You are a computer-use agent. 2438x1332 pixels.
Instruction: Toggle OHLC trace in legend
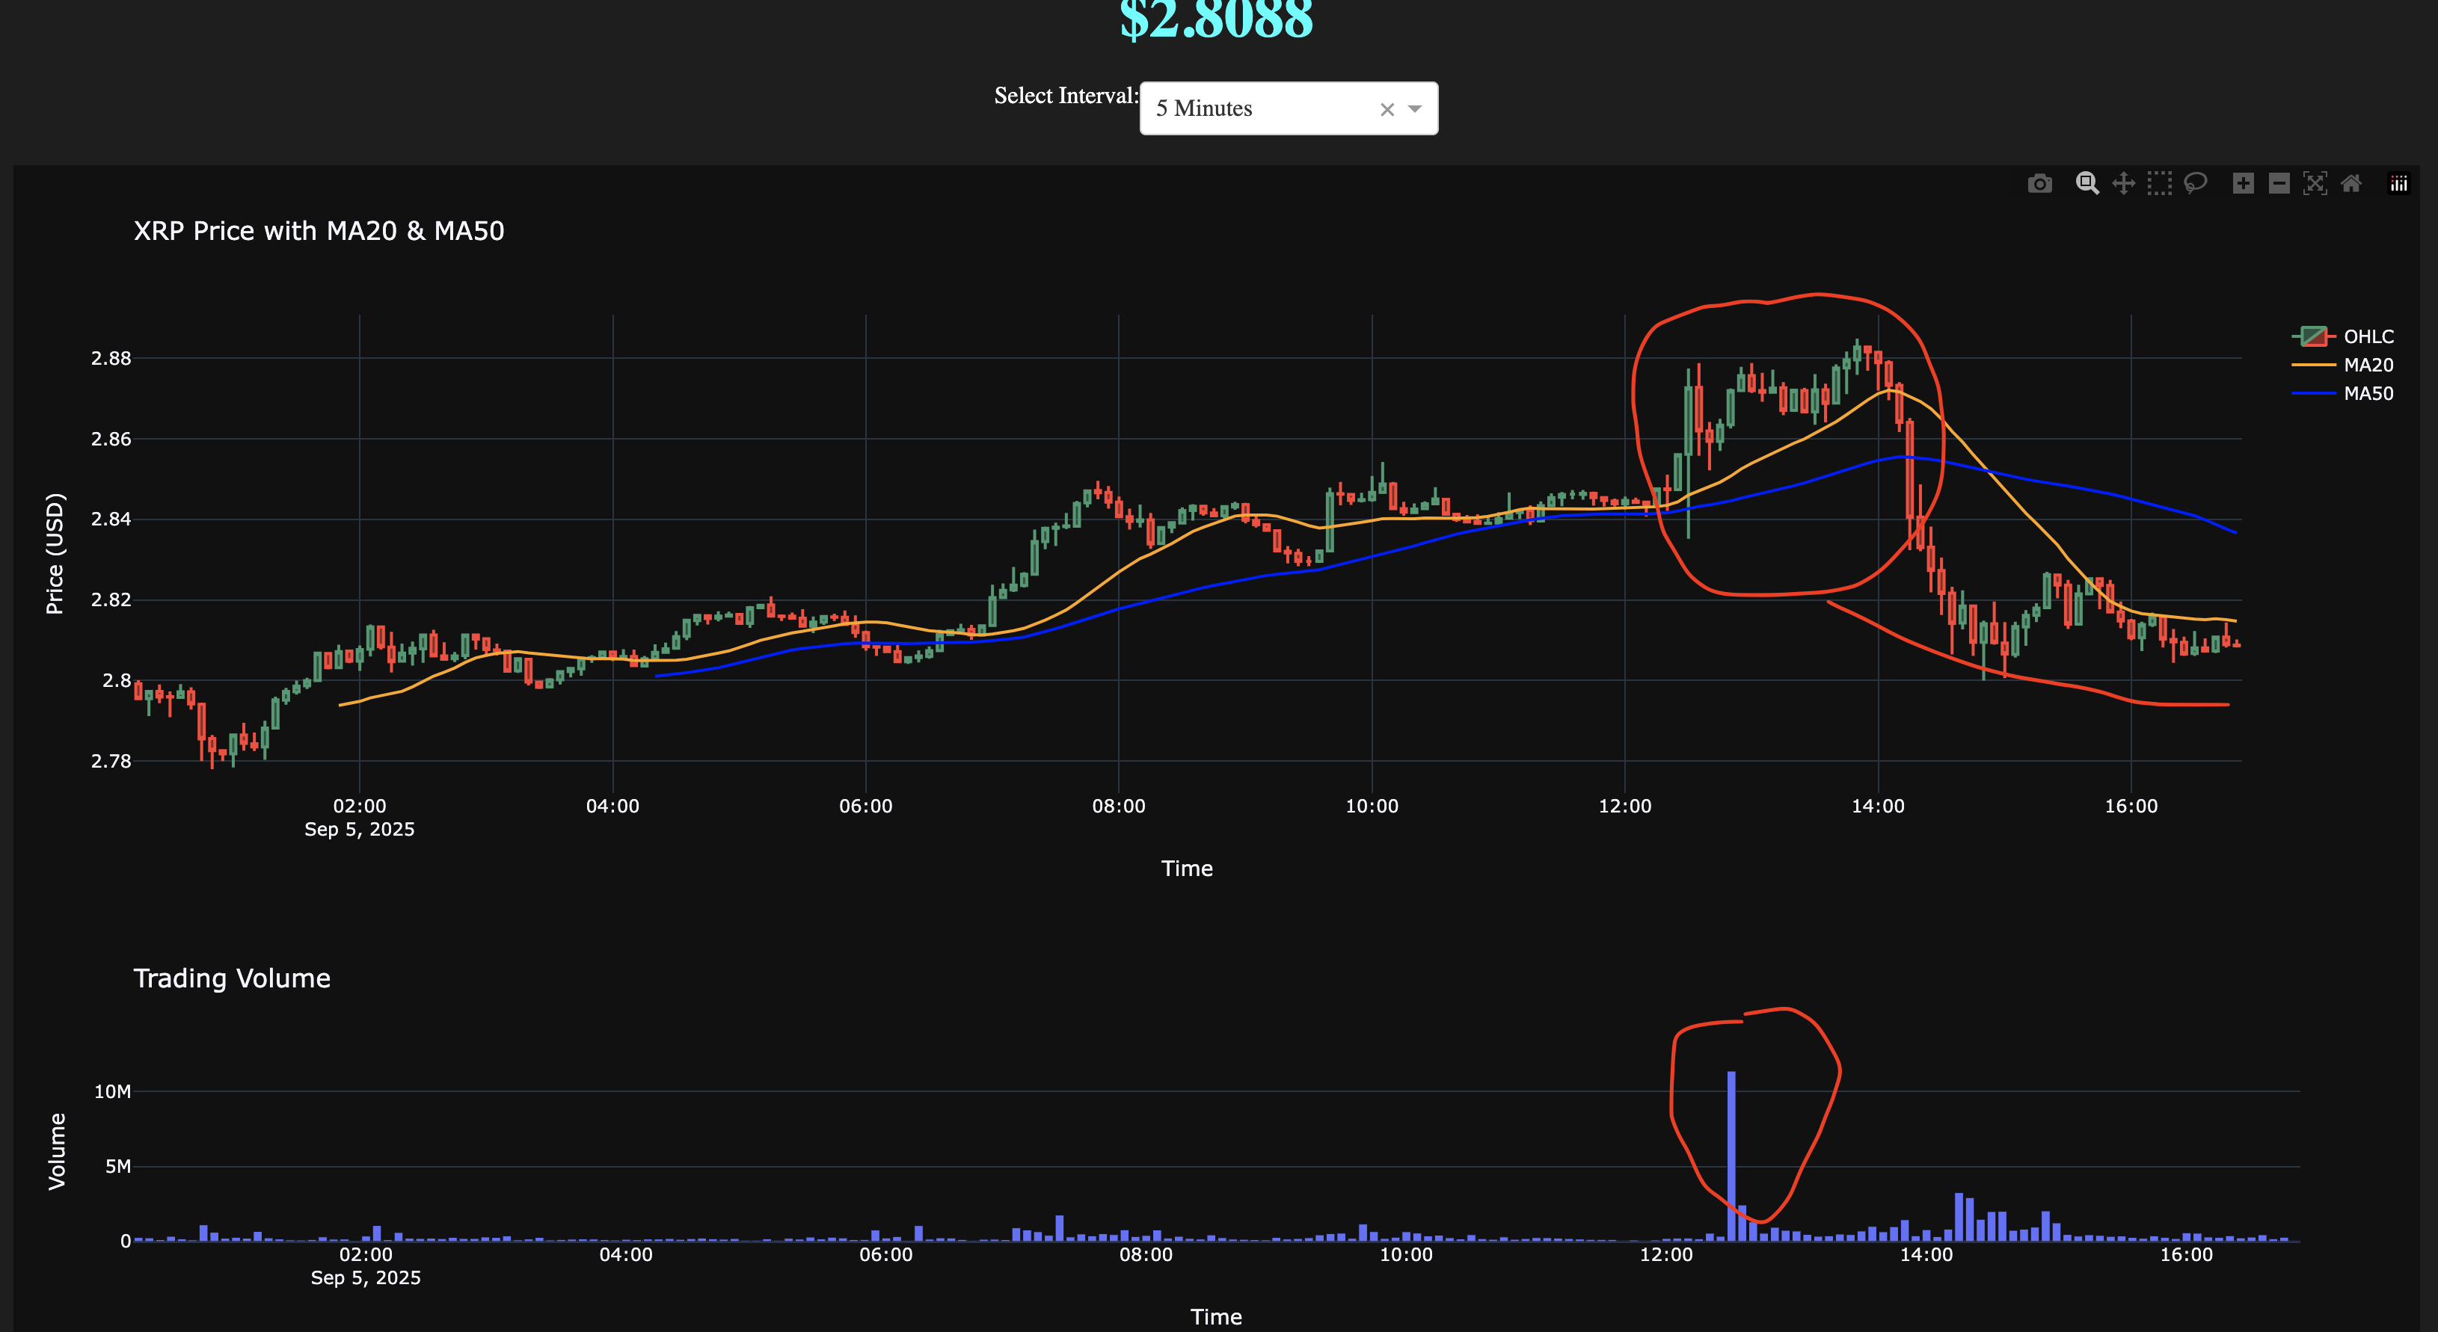pyautogui.click(x=2368, y=337)
